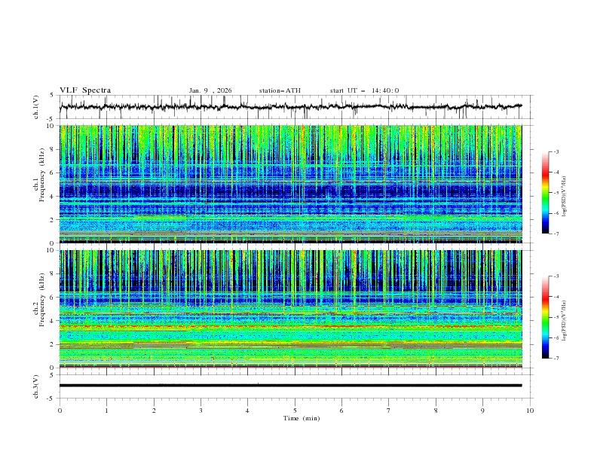The height and width of the screenshot is (461, 597).
Task: Click the 10 minute tick label on time axis
Action: [530, 411]
